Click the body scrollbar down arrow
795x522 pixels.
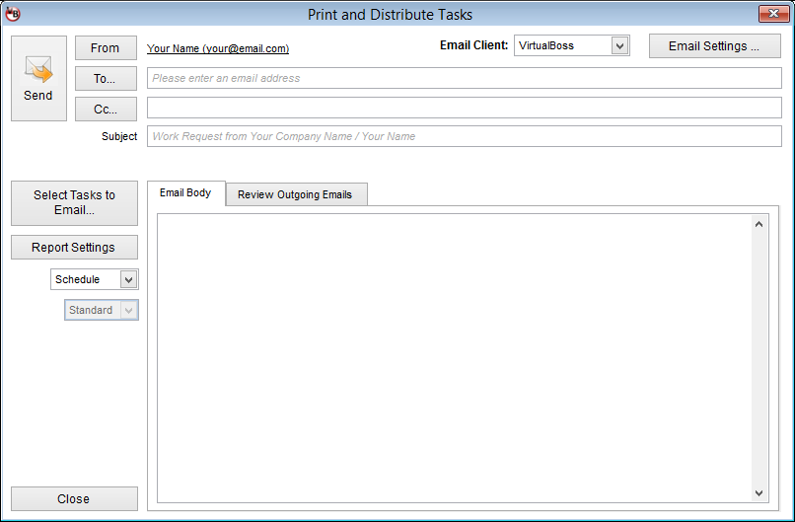759,492
